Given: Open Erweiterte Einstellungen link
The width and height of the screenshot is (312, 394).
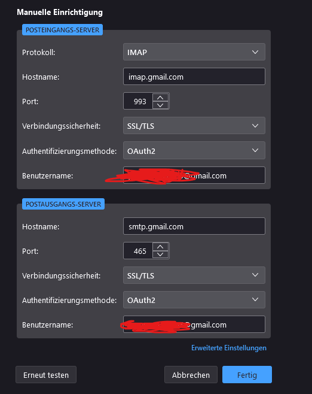Looking at the screenshot, I should click(x=229, y=348).
